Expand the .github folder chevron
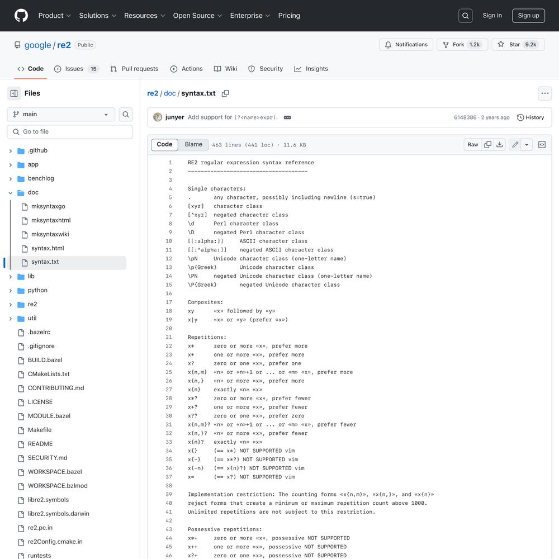This screenshot has width=559, height=559. click(11, 151)
